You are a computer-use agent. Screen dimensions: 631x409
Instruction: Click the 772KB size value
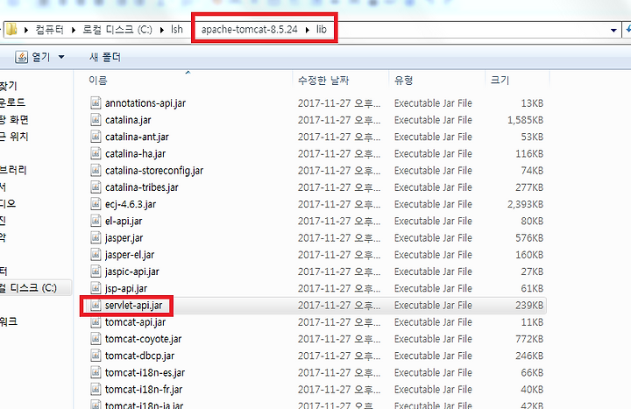[x=529, y=340]
